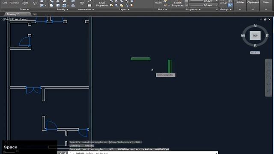Open the lower ByLayer linetype dropdown
Viewport: 274px width, 154px height.
[217, 5]
